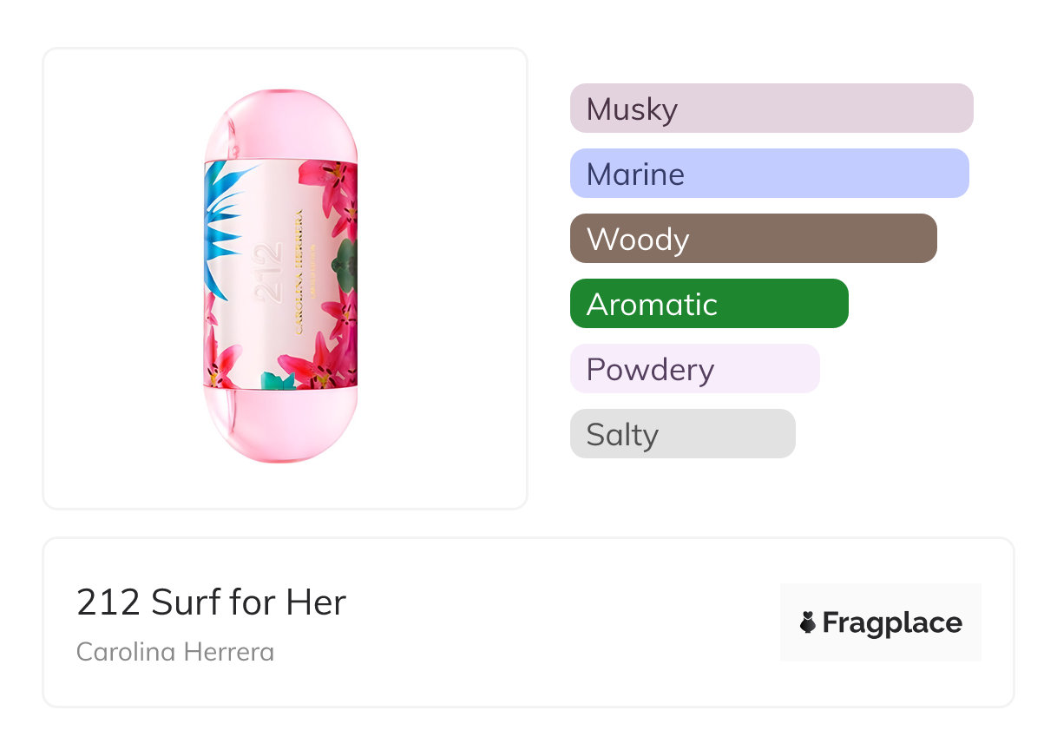1057x750 pixels.
Task: Click the teal leaf at bottle label's bottom
Action: [279, 379]
